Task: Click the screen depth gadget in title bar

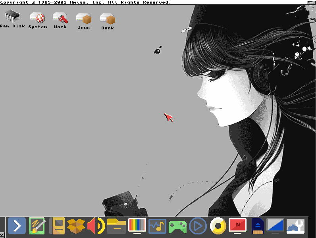Action: coord(311,2)
